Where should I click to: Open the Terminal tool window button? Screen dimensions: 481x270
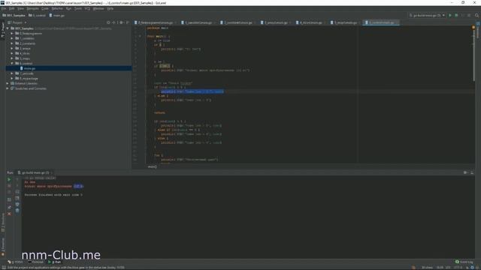click(x=36, y=262)
